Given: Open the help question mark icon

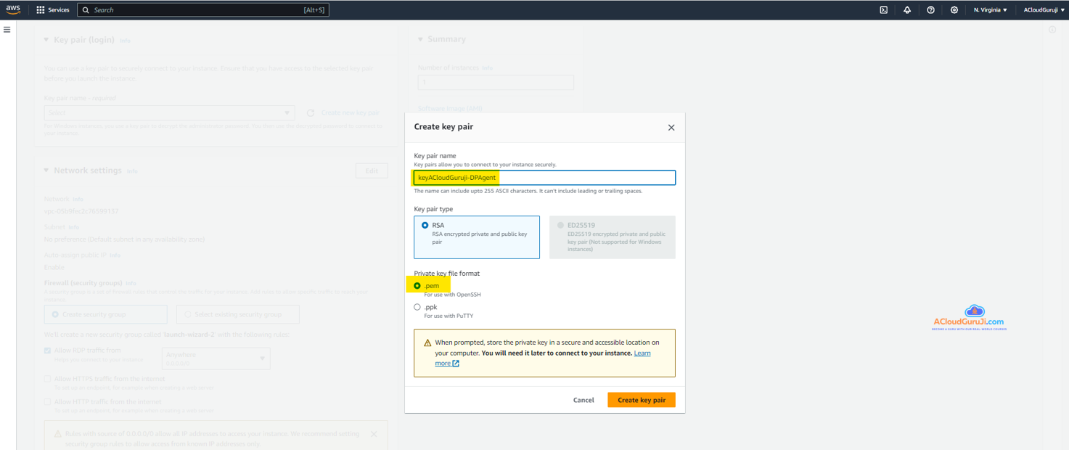Looking at the screenshot, I should click(x=930, y=10).
